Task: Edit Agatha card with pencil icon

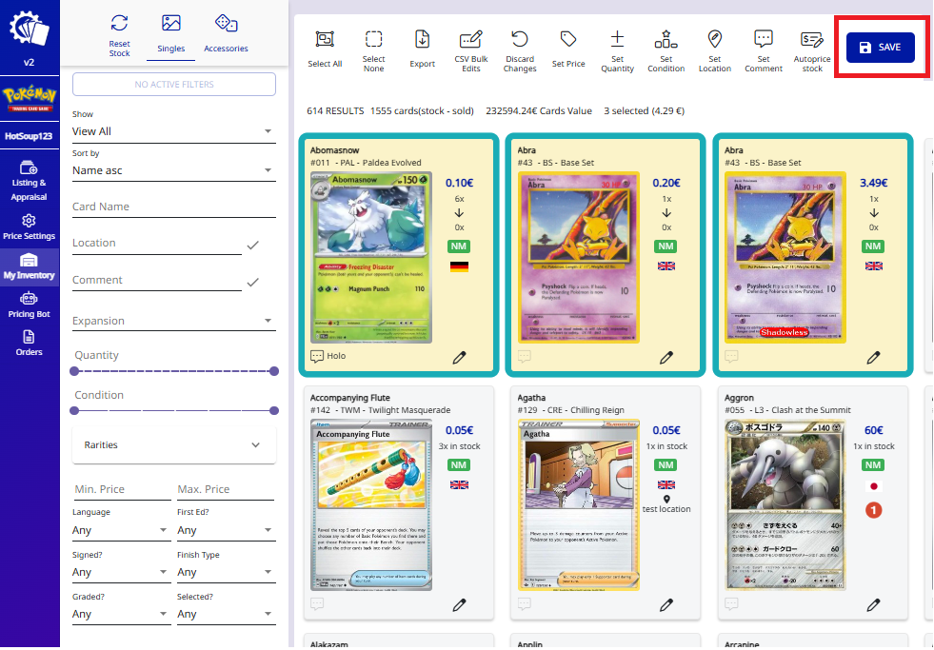Action: tap(666, 604)
